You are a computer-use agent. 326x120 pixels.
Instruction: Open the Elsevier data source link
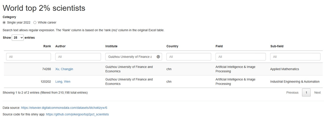(64, 108)
